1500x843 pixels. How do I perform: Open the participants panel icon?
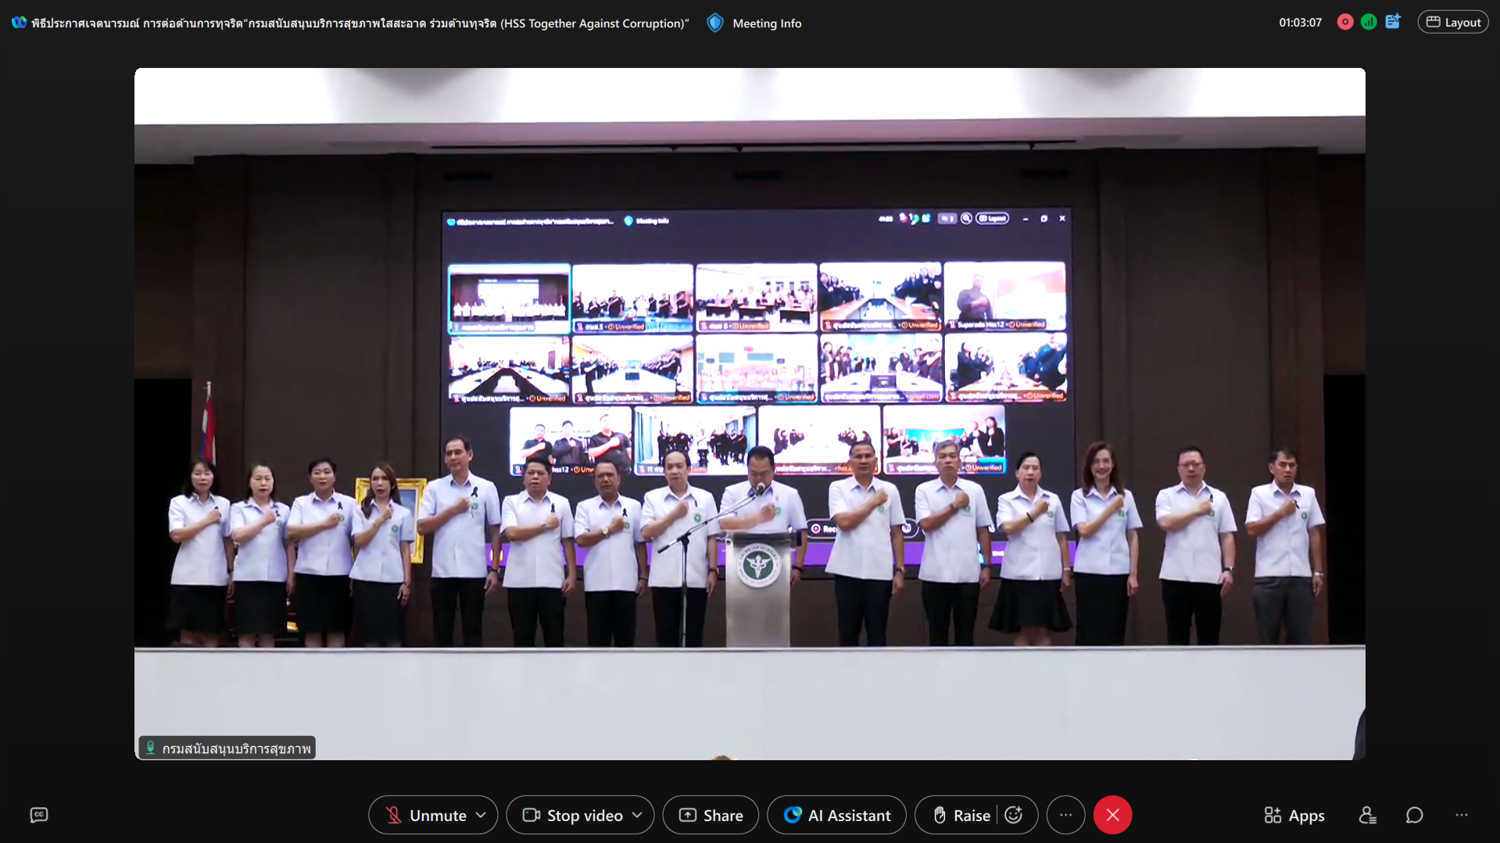pyautogui.click(x=1367, y=815)
